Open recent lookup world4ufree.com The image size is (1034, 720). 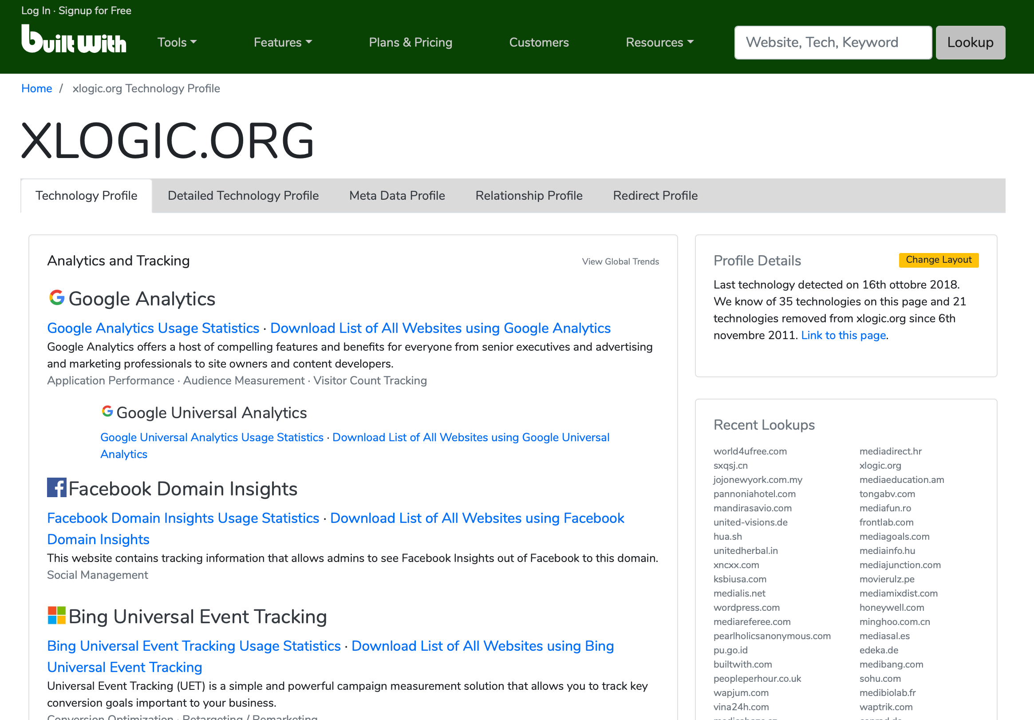click(x=750, y=451)
